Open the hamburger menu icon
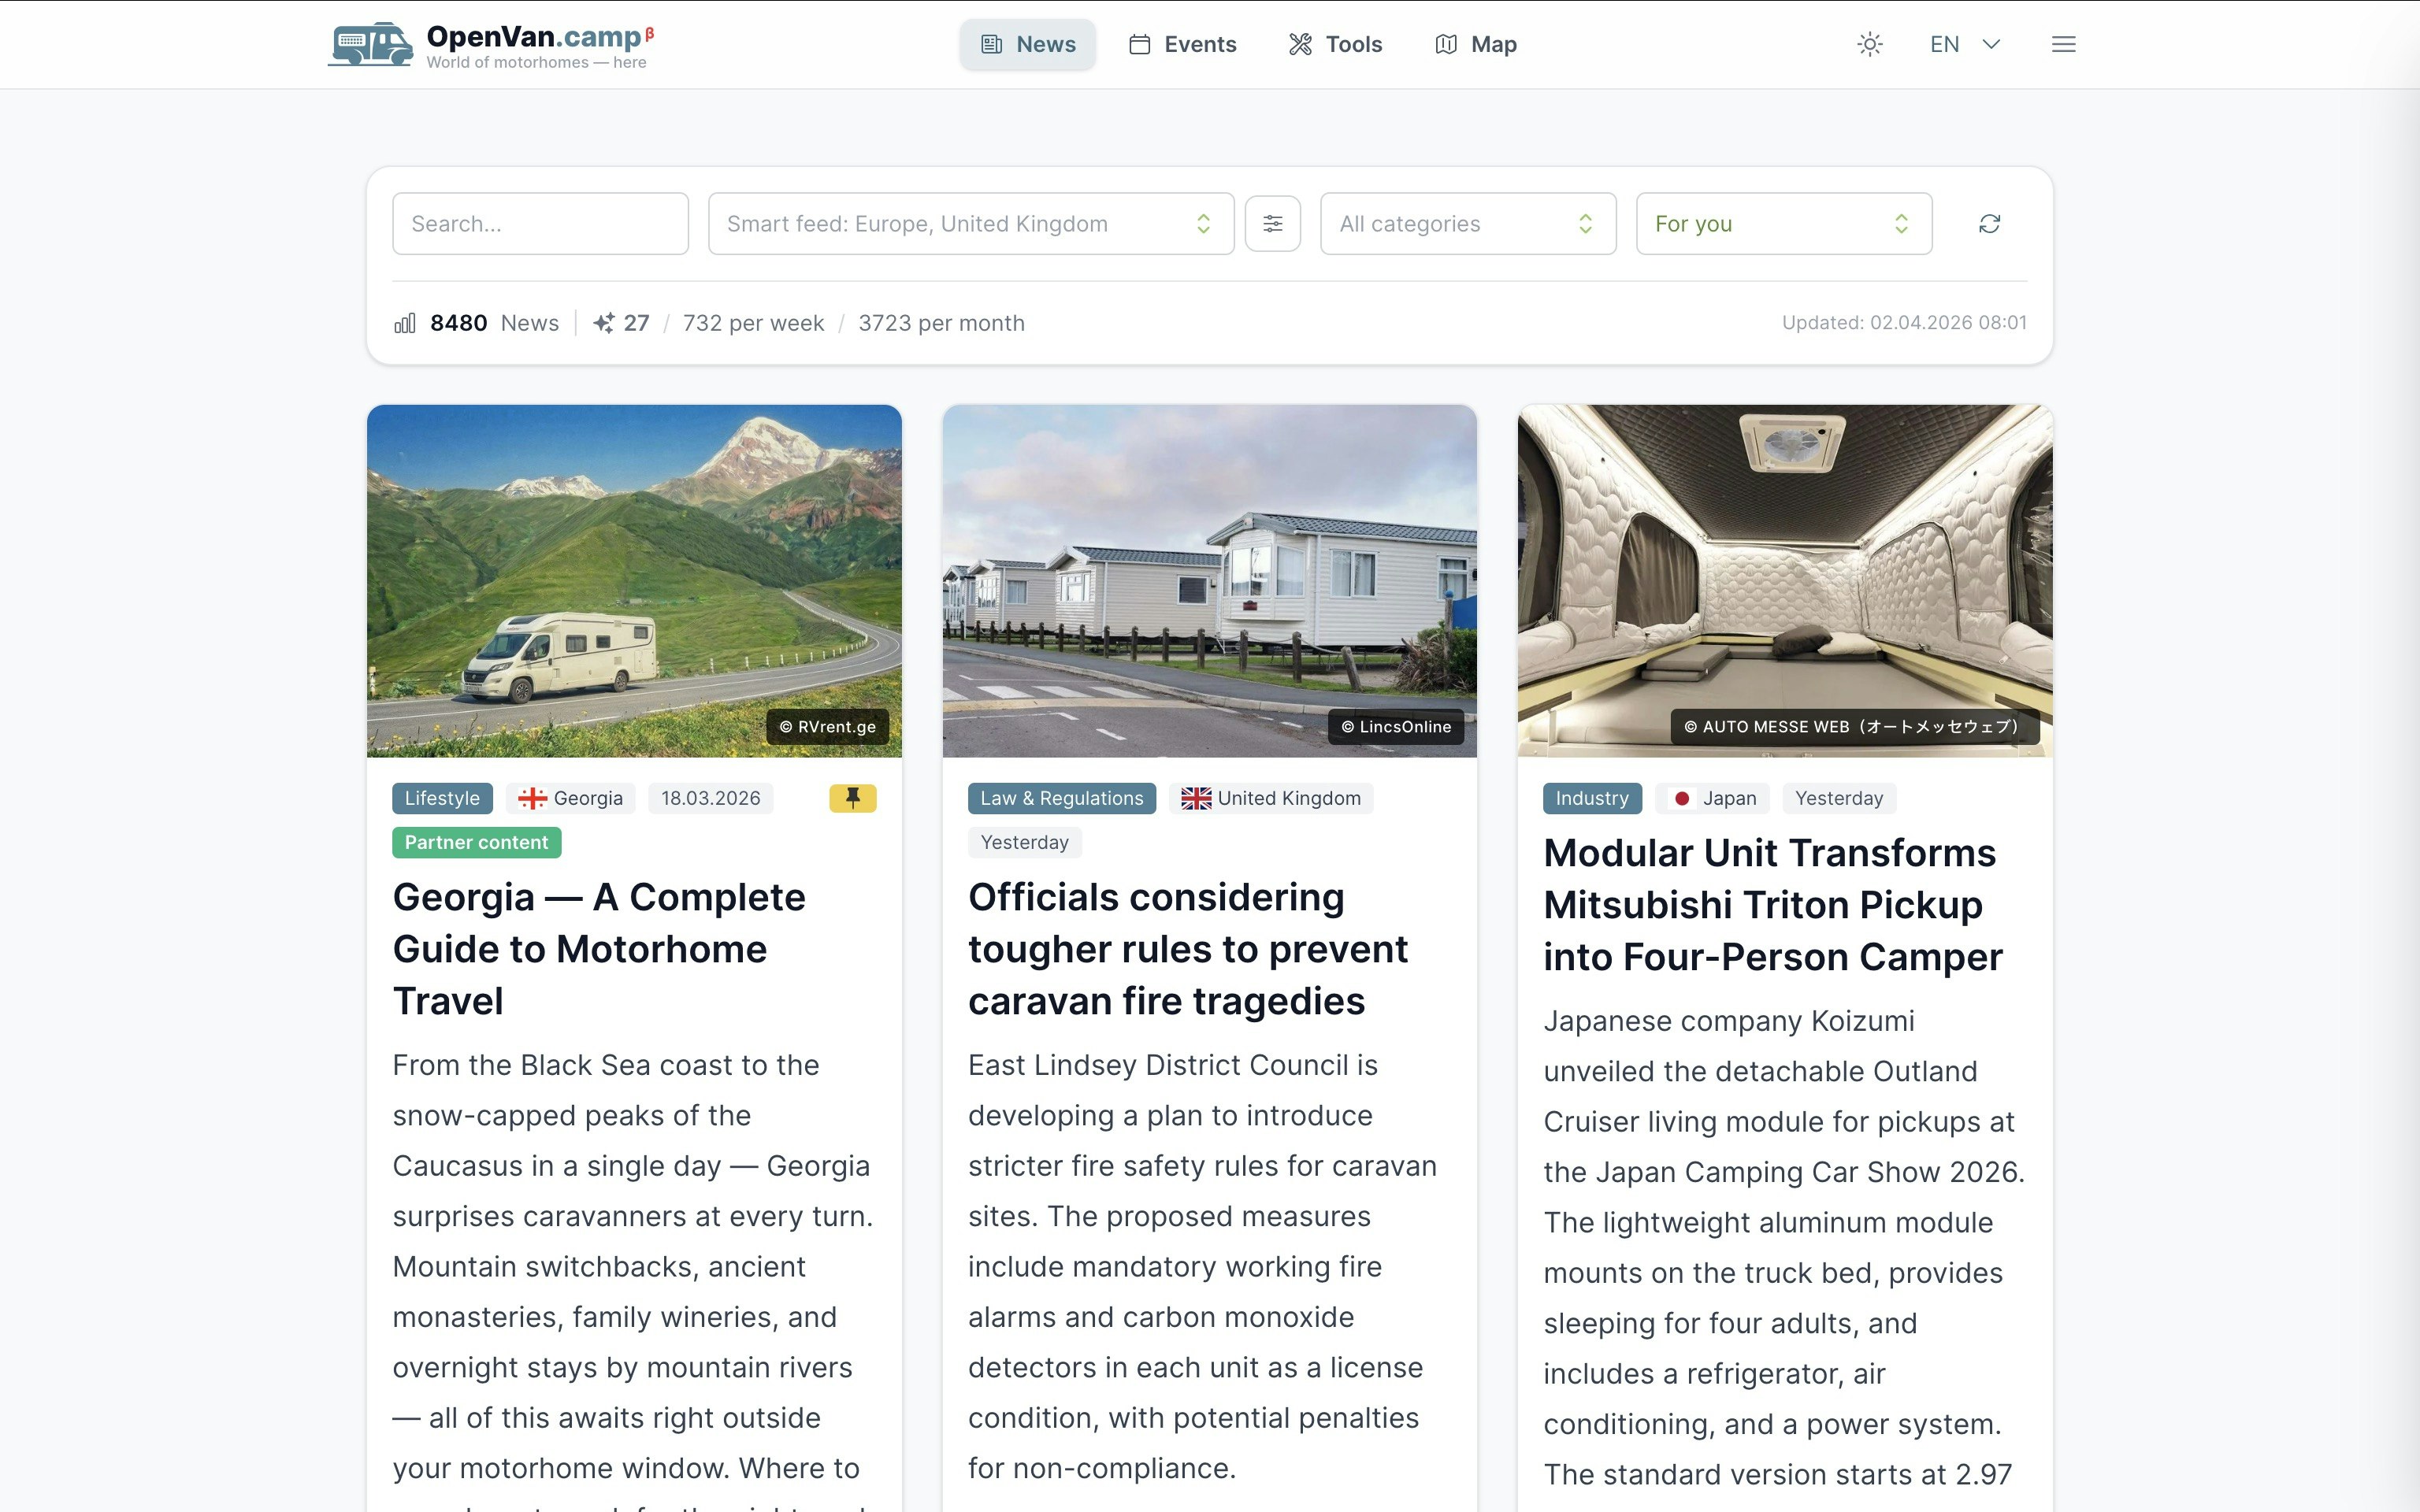Screen dimensions: 2420x1512 2063,44
